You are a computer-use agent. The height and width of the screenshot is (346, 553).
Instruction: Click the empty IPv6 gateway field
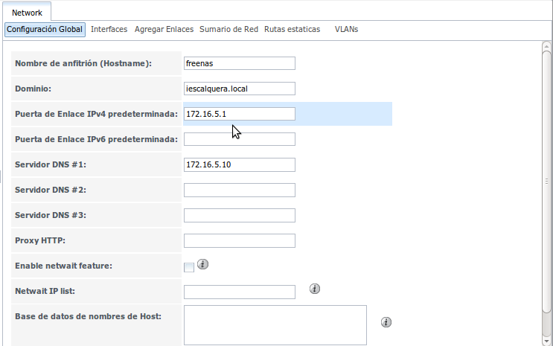(x=240, y=139)
